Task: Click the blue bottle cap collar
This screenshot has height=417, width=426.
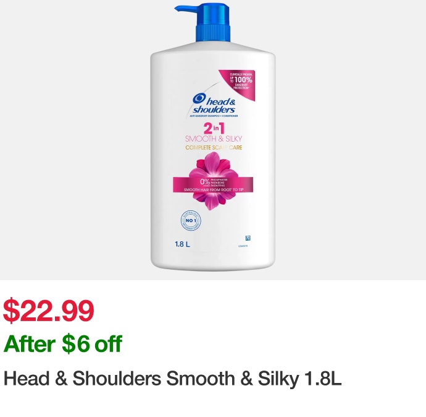Action: tap(213, 33)
